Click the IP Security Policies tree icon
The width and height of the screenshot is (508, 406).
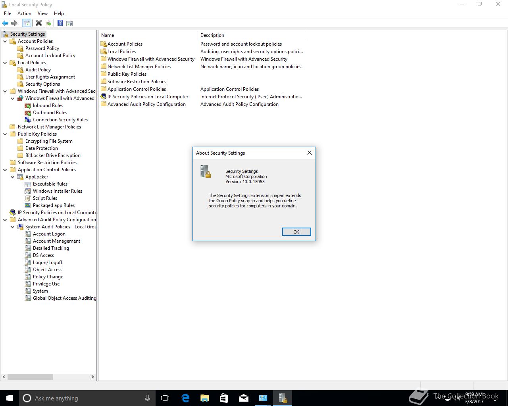pos(13,213)
